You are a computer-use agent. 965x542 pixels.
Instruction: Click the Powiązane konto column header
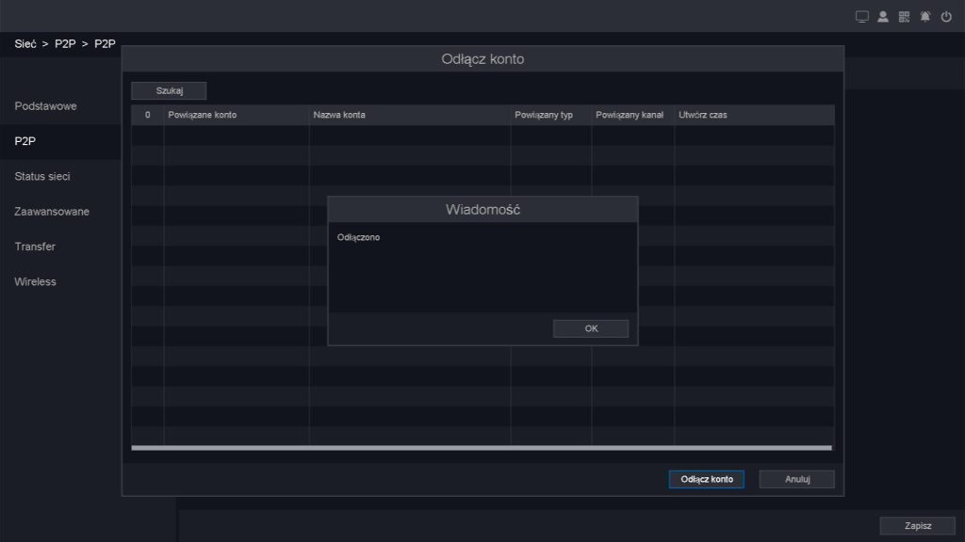pos(202,115)
